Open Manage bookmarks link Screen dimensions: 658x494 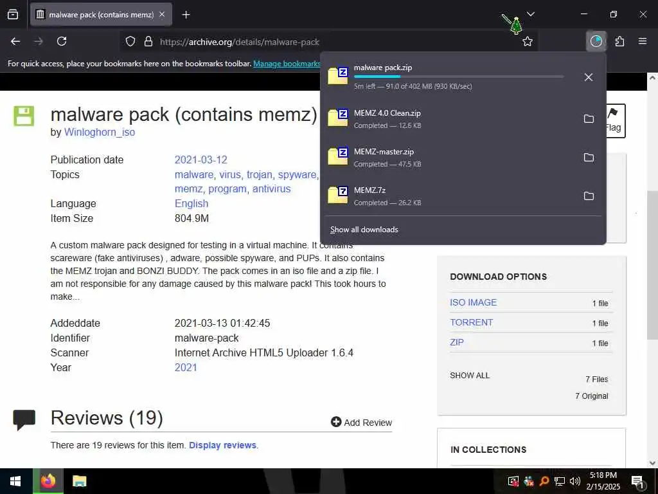(x=287, y=64)
